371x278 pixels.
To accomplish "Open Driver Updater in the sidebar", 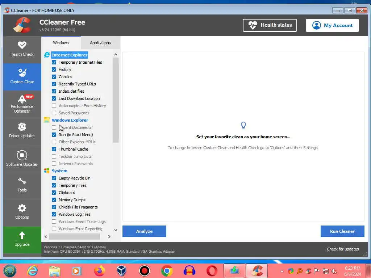I will [x=22, y=130].
